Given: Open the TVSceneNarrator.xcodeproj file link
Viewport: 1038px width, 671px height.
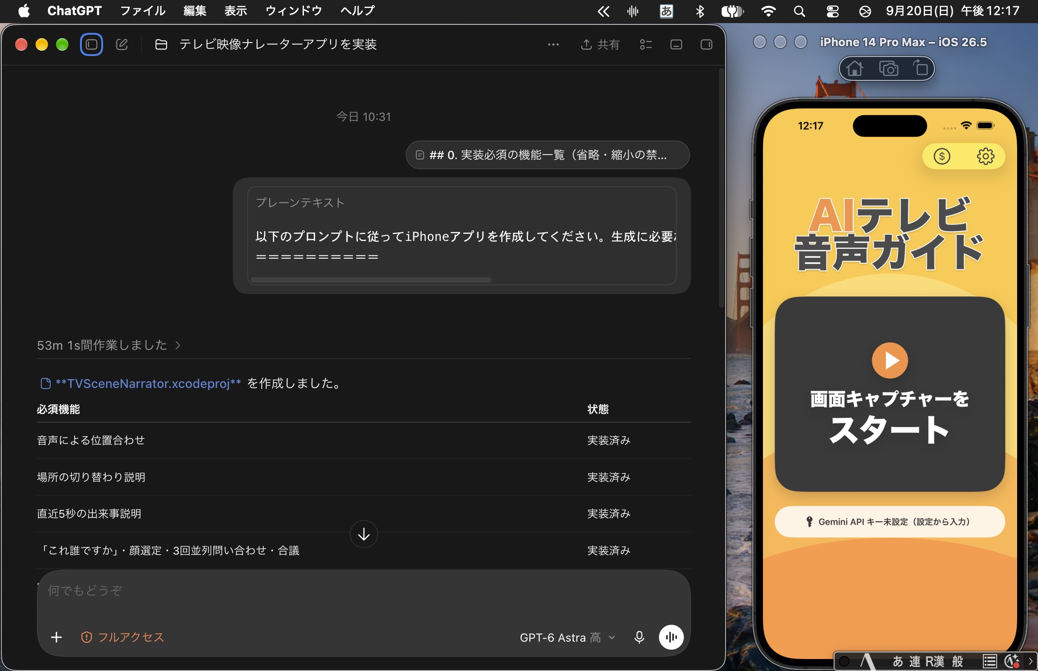Looking at the screenshot, I should coord(140,383).
